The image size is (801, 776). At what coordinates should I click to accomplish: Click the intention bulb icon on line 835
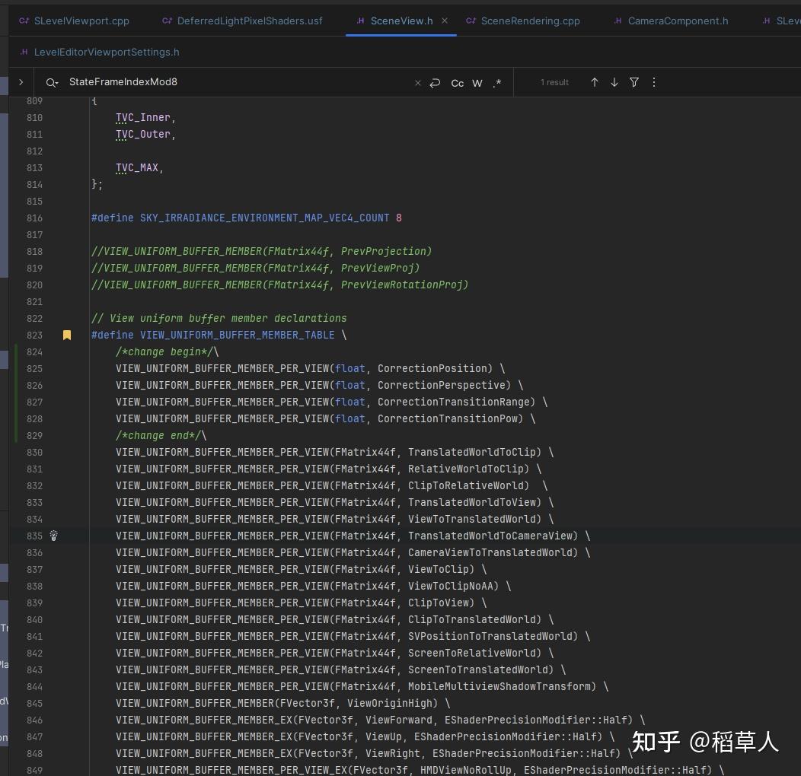coord(53,536)
